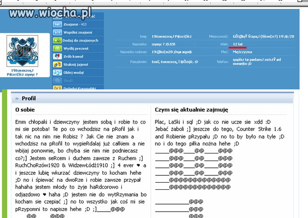308x218 pixels.
Task: Select Dodaj do znajomych
Action: pyautogui.click(x=80, y=40)
